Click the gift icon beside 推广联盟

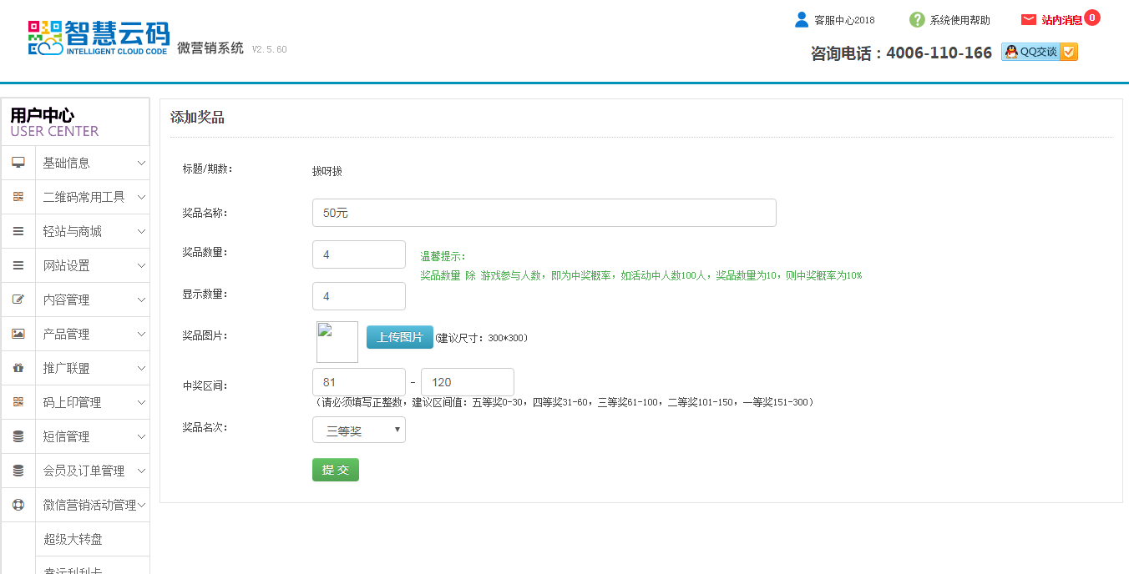(18, 368)
